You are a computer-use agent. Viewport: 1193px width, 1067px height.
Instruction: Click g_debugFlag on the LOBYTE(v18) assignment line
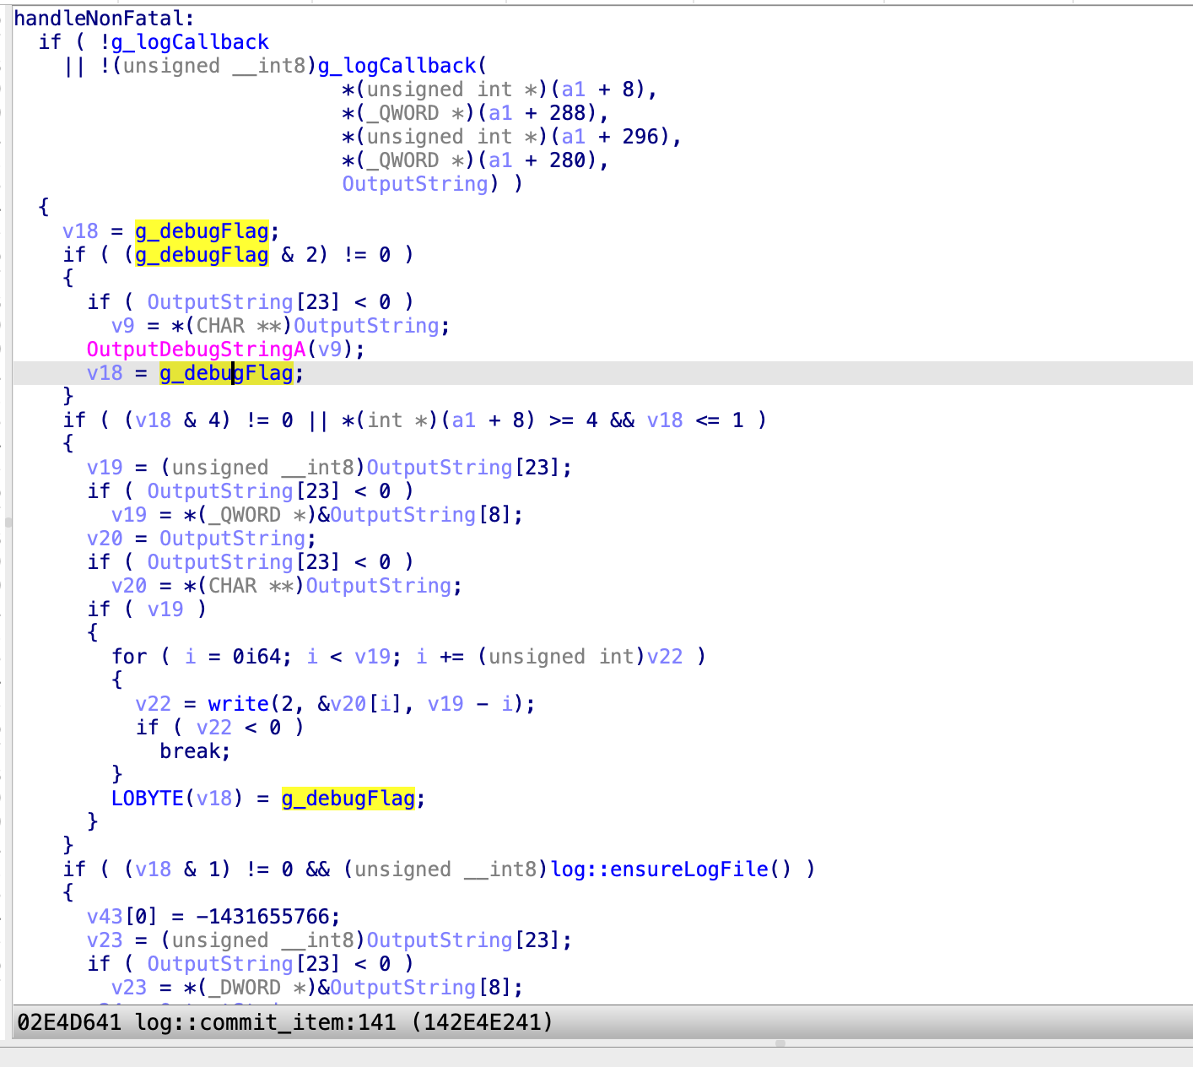[348, 799]
